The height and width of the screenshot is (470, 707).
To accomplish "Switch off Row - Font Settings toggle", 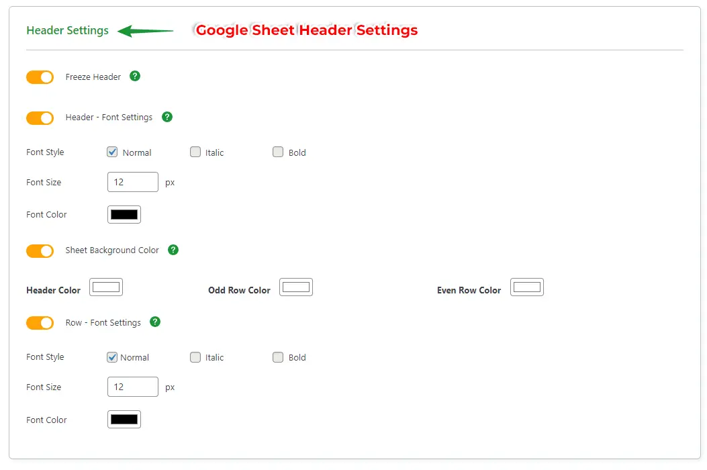I will tap(40, 323).
